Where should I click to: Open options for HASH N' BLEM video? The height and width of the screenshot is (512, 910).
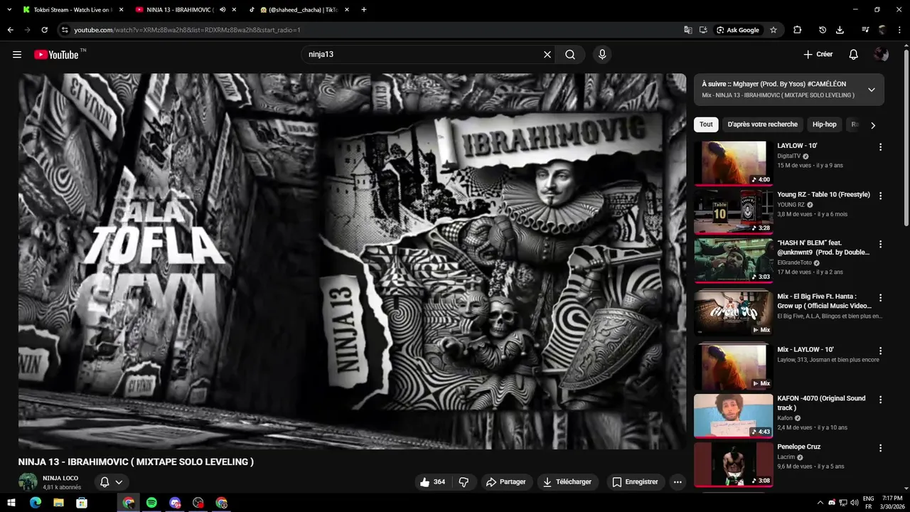(880, 244)
